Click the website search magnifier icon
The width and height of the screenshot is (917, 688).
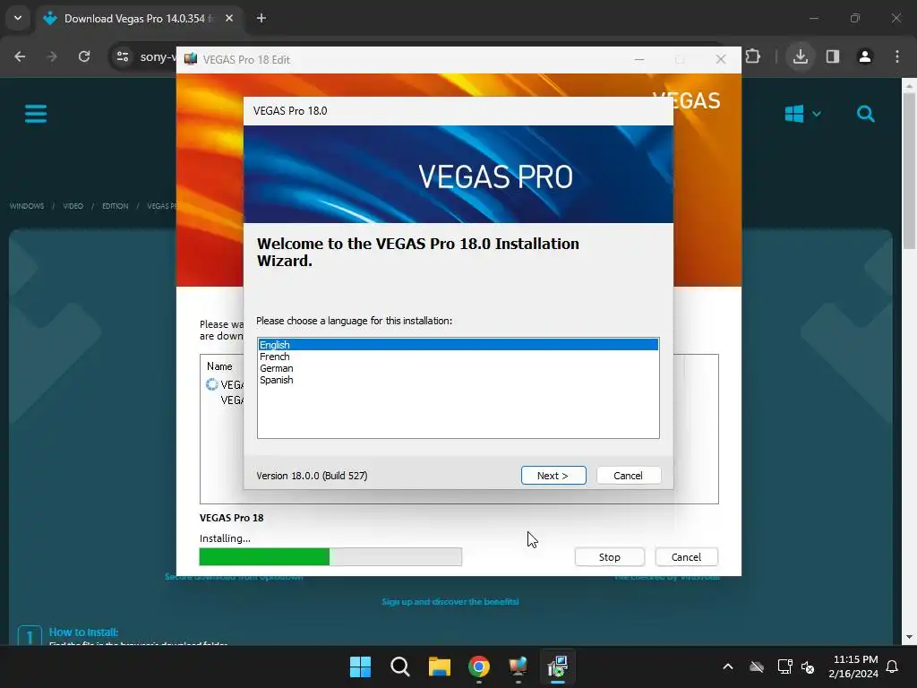[866, 114]
